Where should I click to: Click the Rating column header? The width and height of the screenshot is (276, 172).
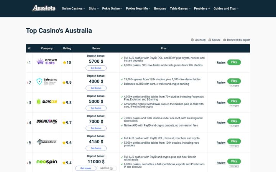[67, 48]
